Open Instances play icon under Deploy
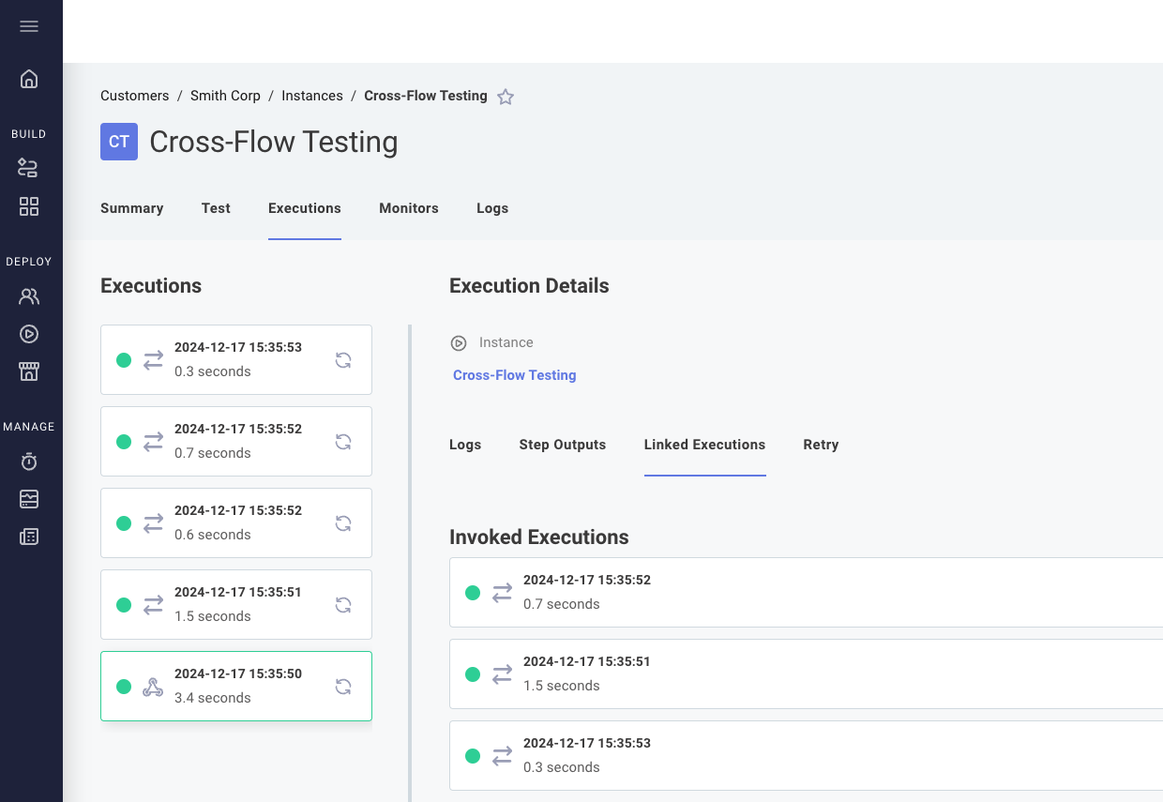 click(29, 334)
